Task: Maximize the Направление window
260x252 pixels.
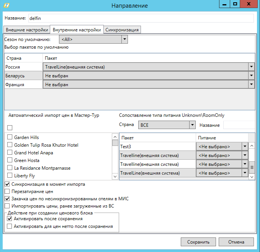Action: [x=235, y=4]
